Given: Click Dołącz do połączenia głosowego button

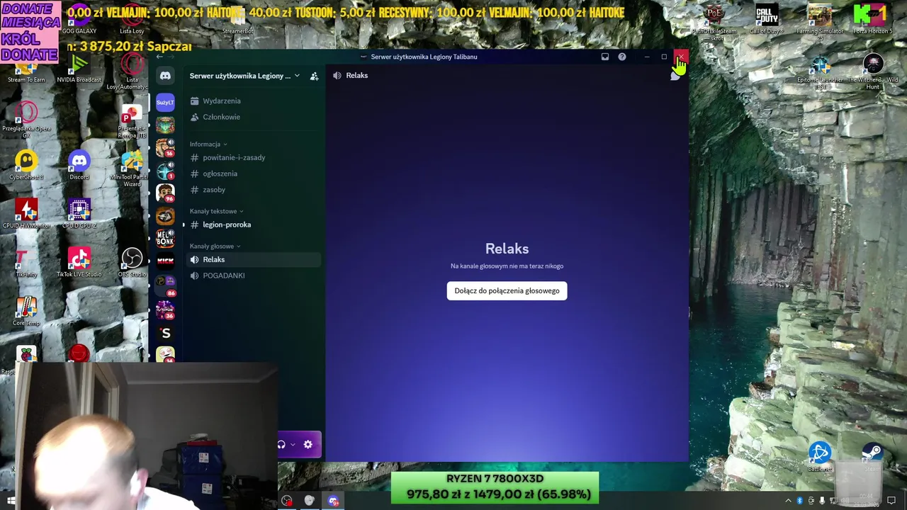Looking at the screenshot, I should point(507,290).
